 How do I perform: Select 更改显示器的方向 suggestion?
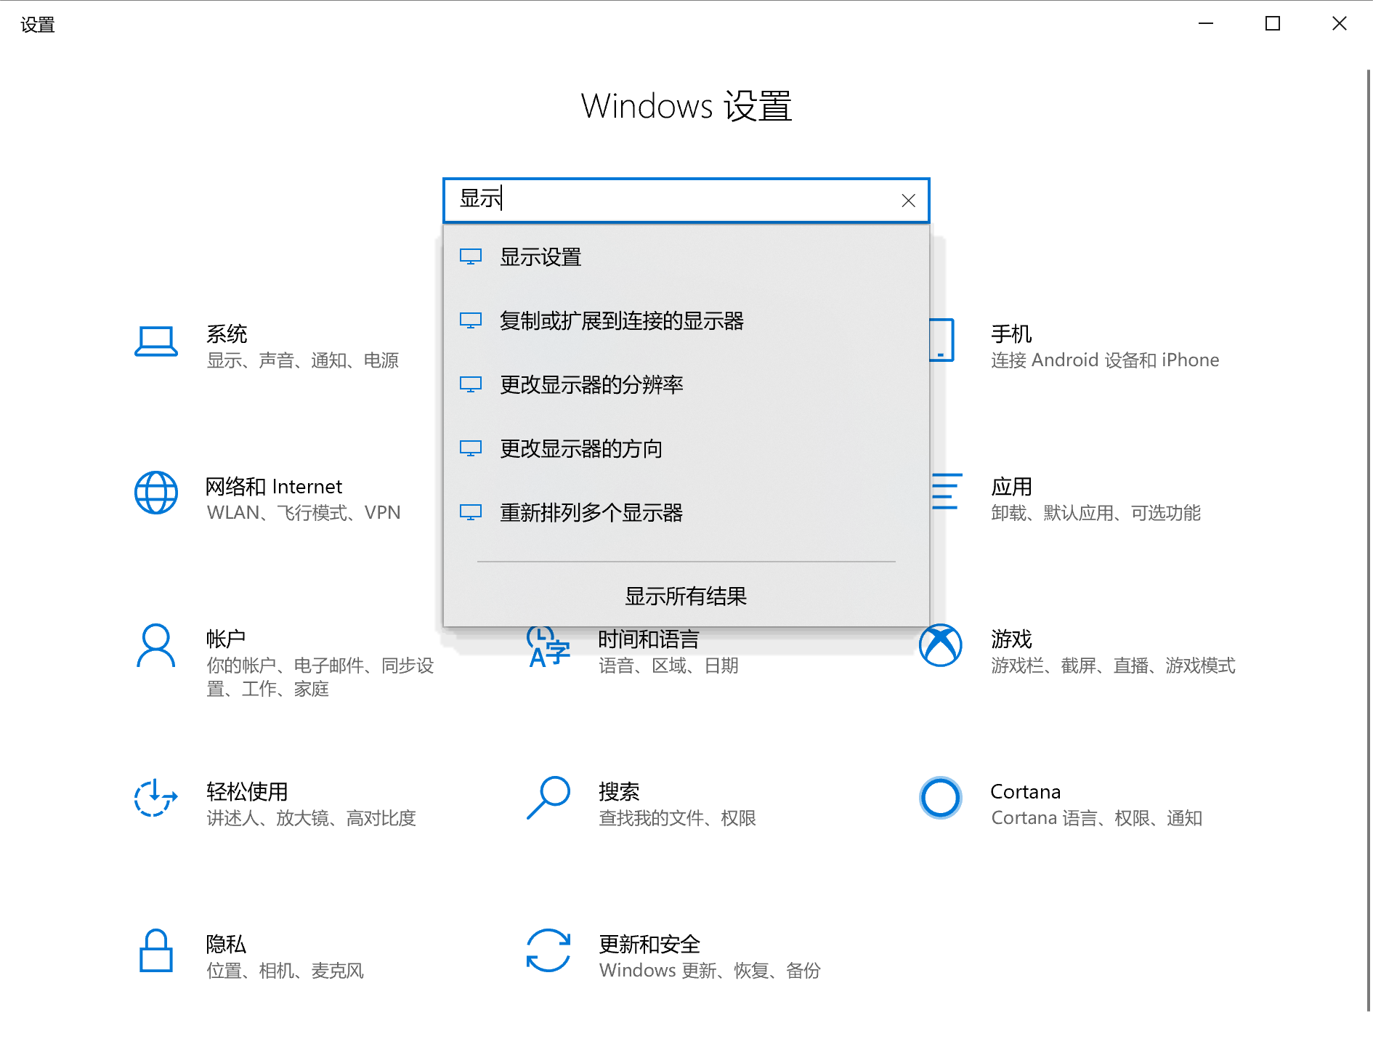(686, 449)
